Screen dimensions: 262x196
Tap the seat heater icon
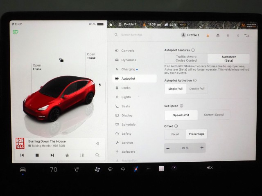tap(77, 169)
